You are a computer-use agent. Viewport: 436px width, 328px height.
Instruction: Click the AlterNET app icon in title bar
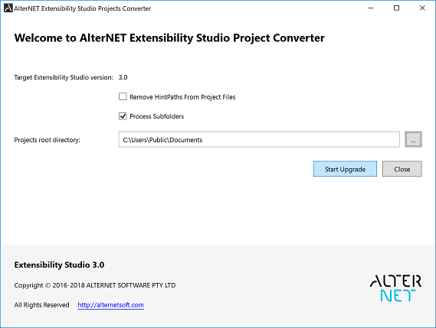[8, 8]
